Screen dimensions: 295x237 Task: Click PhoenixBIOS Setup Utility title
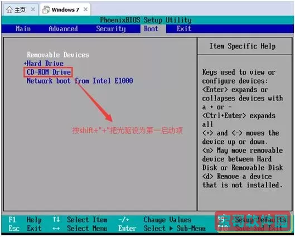(x=146, y=20)
